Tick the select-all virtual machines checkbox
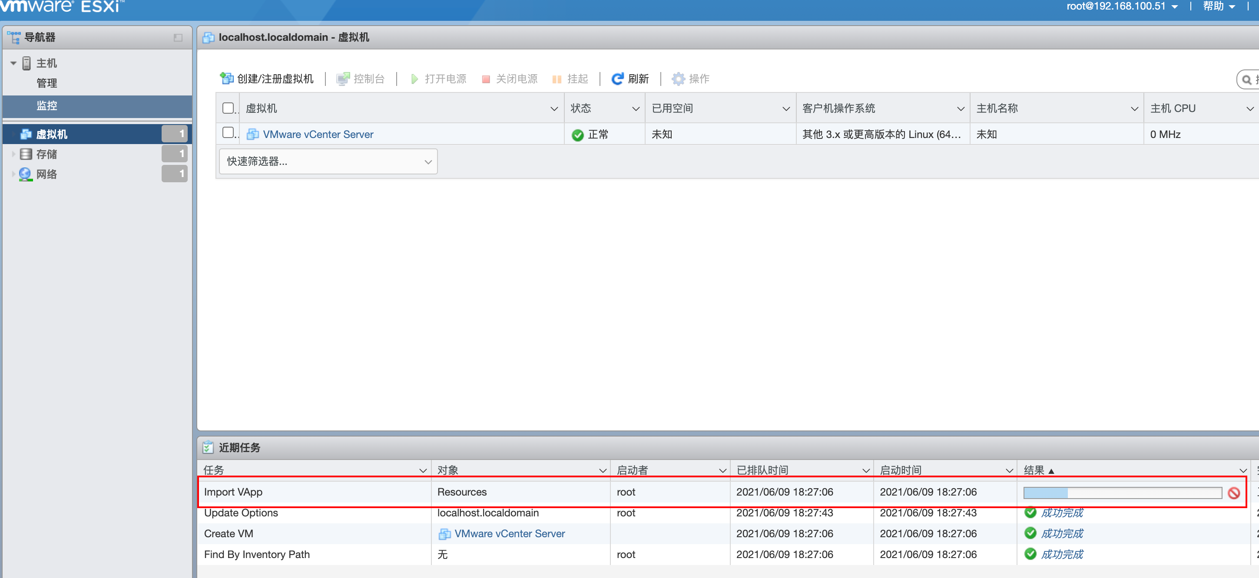The width and height of the screenshot is (1259, 578). tap(228, 108)
